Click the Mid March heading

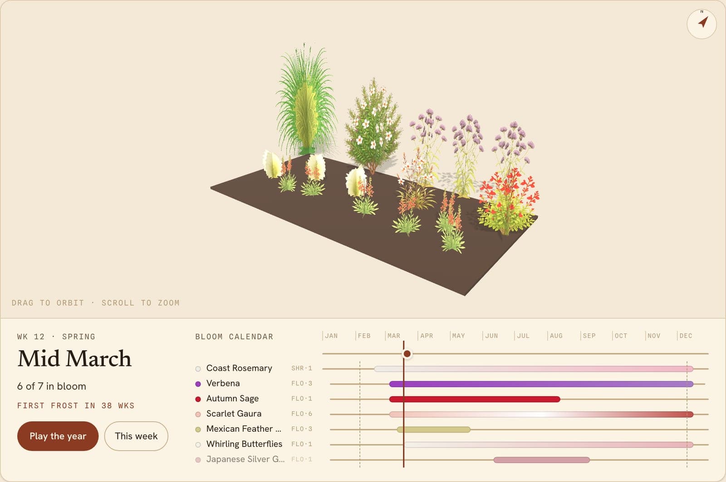74,358
